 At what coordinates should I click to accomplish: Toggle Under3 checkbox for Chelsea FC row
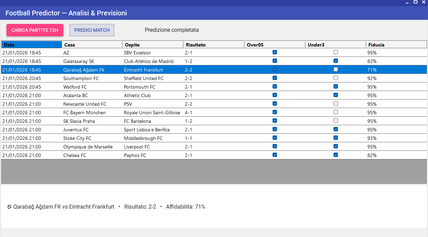tap(336, 155)
